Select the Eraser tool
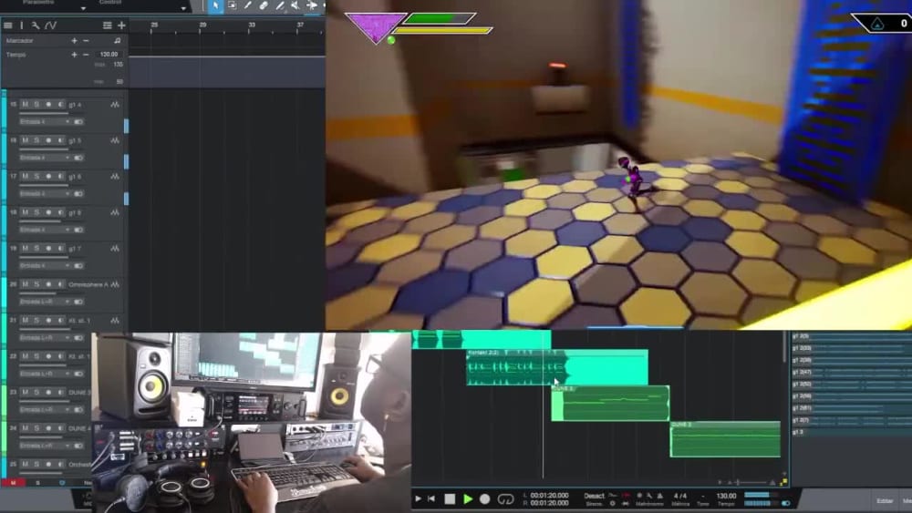 tap(264, 5)
